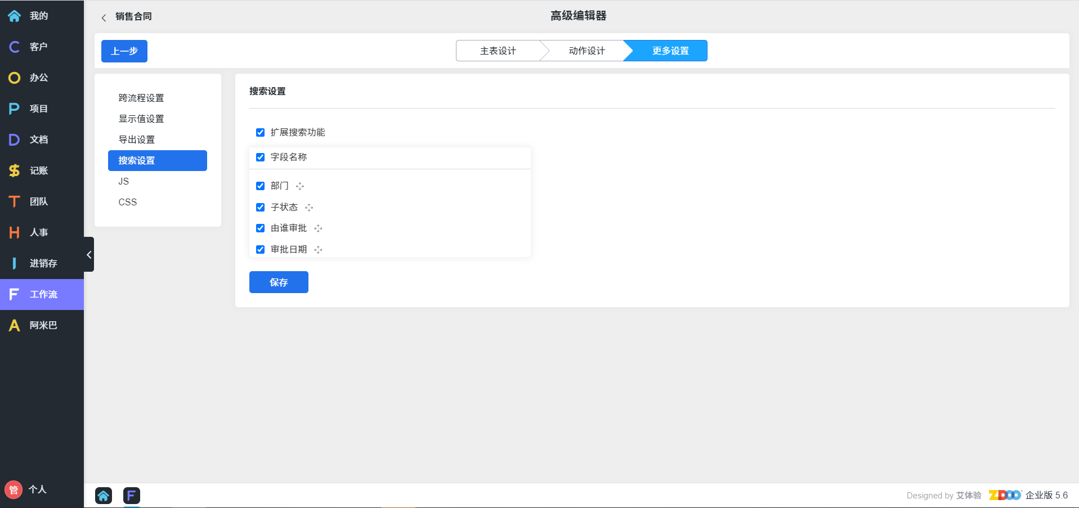The width and height of the screenshot is (1079, 508).
Task: Open 跨流程设置 in the settings menu
Action: click(x=141, y=98)
